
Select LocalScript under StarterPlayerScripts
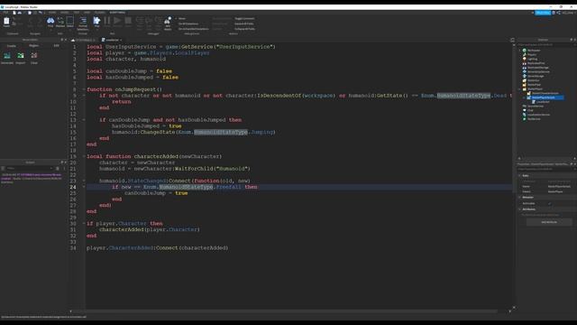pos(543,102)
